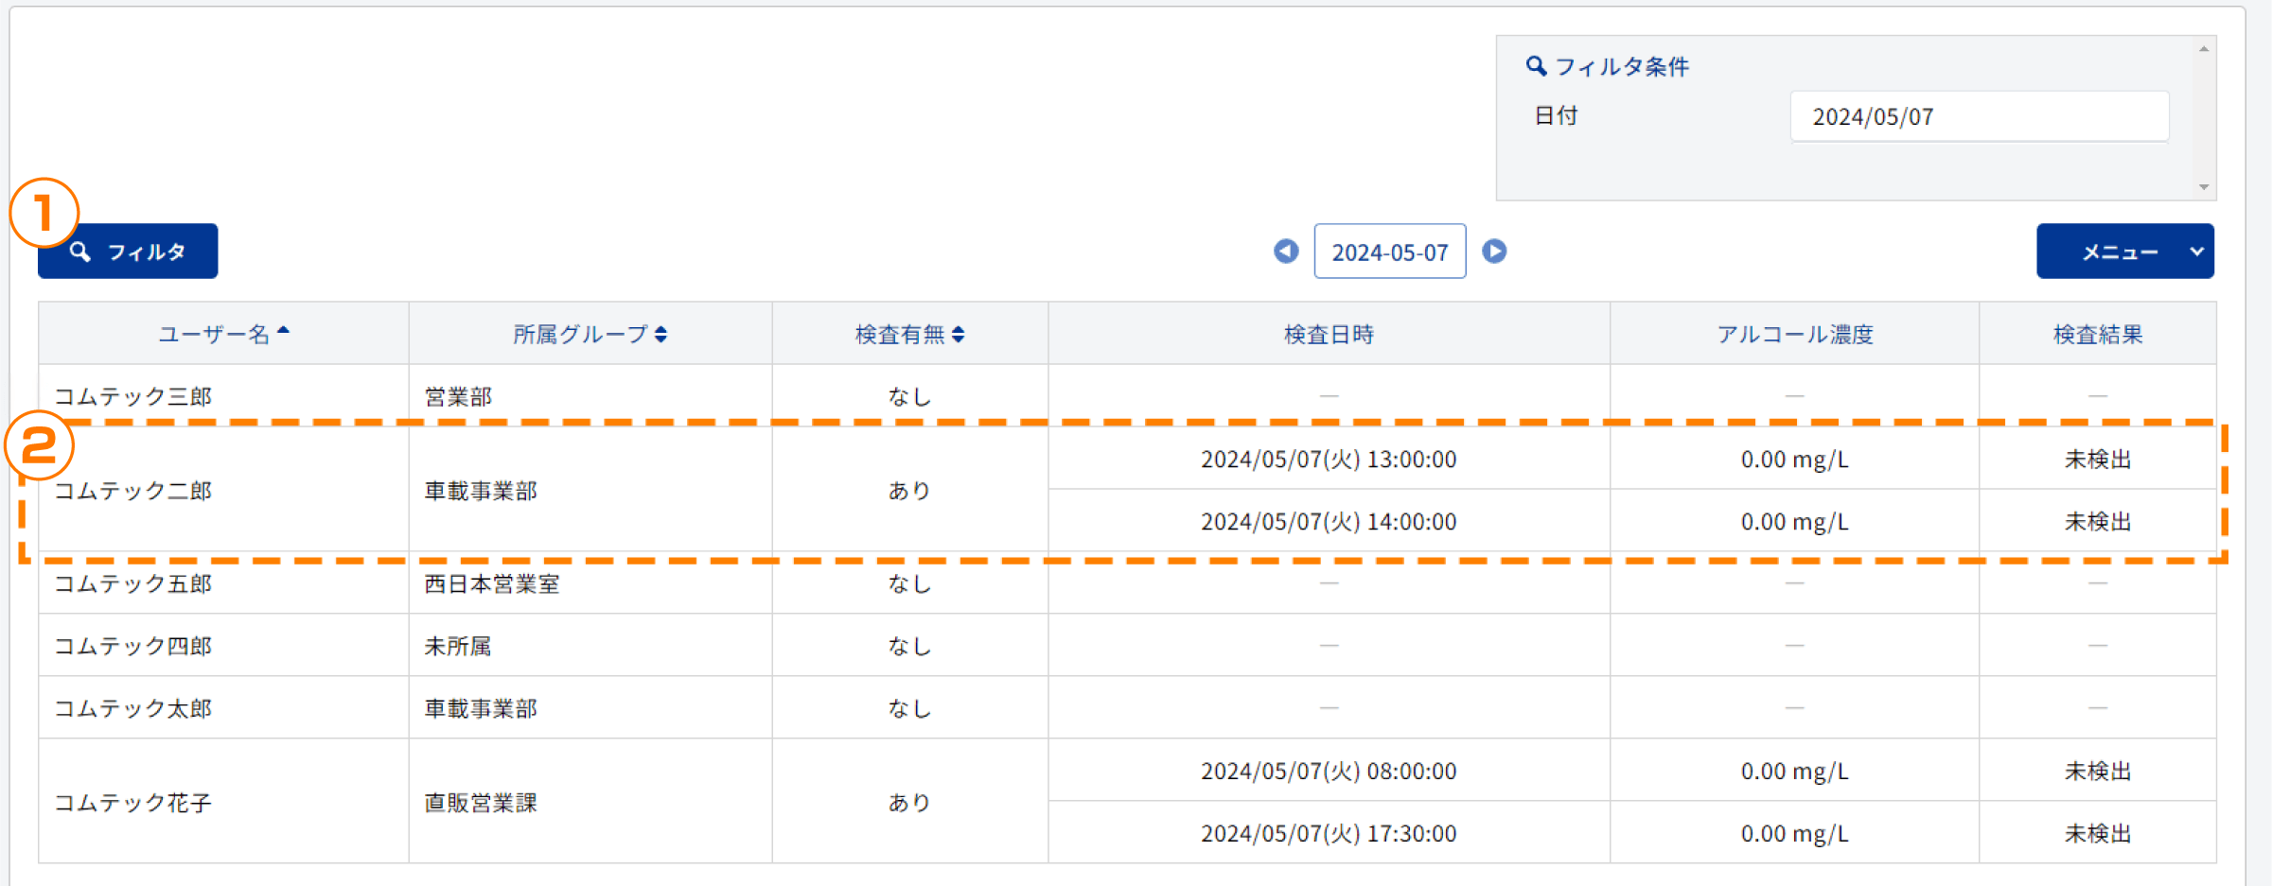Viewport: 2272px width, 886px height.
Task: Click the フィルタ search button
Action: [128, 252]
